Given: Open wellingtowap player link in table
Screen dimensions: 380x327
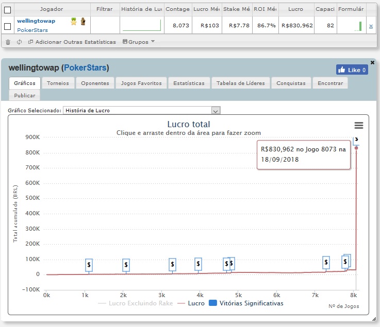Looking at the screenshot, I should click(36, 21).
